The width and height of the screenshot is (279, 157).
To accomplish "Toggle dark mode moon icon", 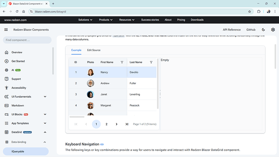I will (x=263, y=30).
